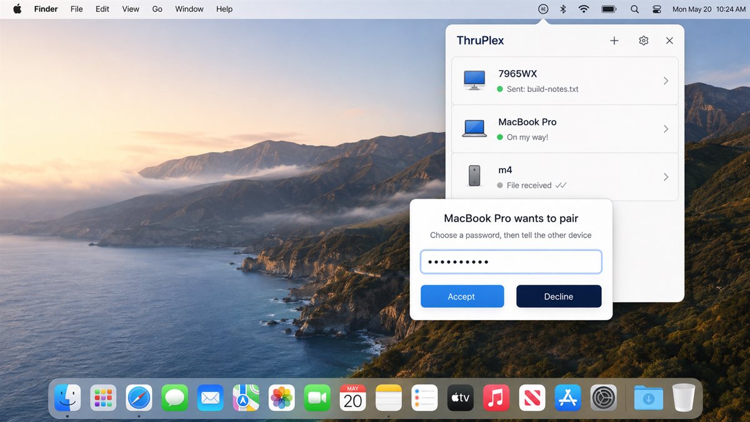Open the Apple menu
This screenshot has height=422, width=750.
[x=17, y=9]
